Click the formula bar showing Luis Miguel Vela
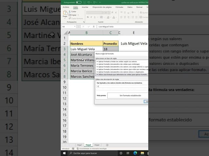Screen dimensions: 209x156 click(x=123, y=27)
